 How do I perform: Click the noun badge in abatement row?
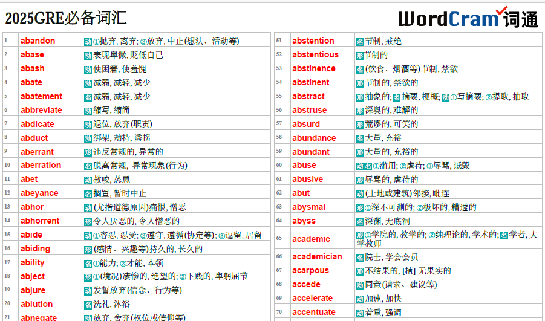pyautogui.click(x=88, y=97)
